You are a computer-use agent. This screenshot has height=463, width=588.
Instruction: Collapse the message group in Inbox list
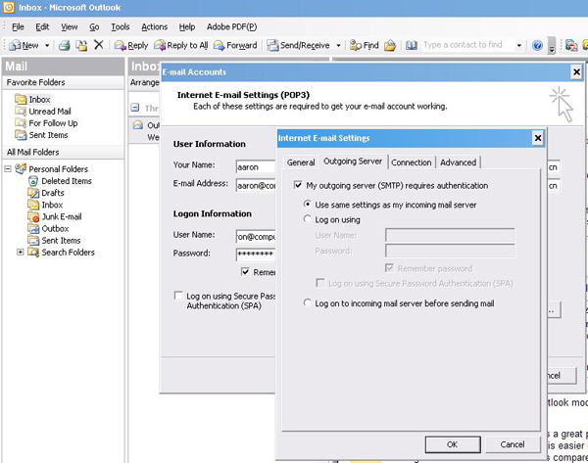pos(135,108)
